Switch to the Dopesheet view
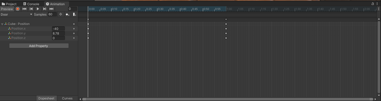The height and width of the screenshot is (101, 381). (x=46, y=98)
